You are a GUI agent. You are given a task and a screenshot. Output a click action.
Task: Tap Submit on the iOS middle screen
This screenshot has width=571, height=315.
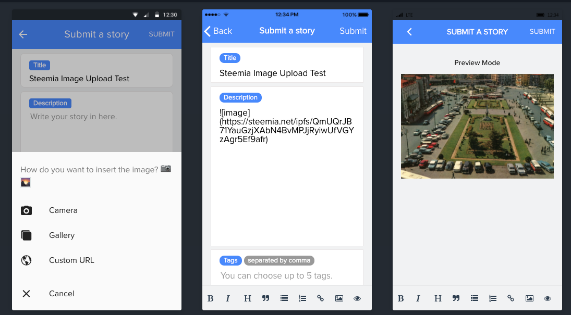click(353, 31)
